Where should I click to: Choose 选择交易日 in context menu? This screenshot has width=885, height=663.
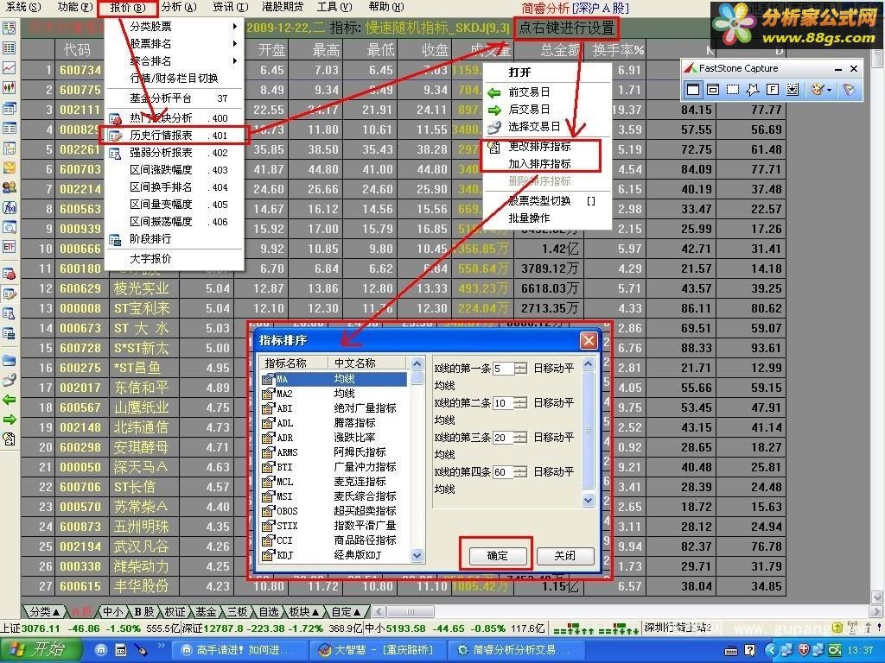click(x=534, y=127)
